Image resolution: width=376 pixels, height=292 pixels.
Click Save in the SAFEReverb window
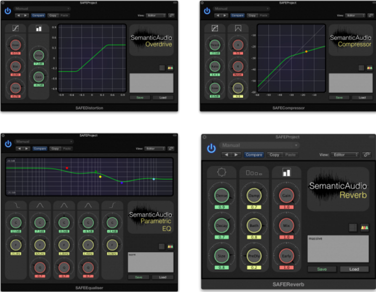322,269
